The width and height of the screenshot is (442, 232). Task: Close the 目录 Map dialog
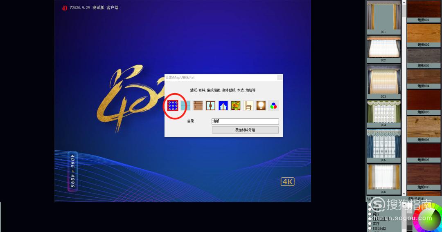280,77
